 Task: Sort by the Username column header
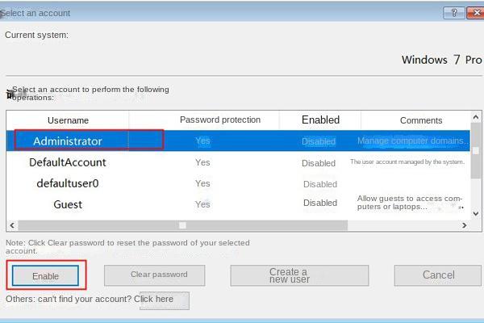tap(68, 120)
